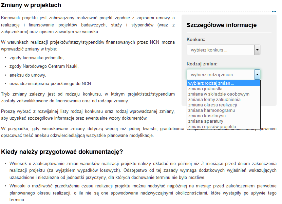
Task: Collapse the Rodzaj zmian dropdown arrow
Action: coord(257,75)
